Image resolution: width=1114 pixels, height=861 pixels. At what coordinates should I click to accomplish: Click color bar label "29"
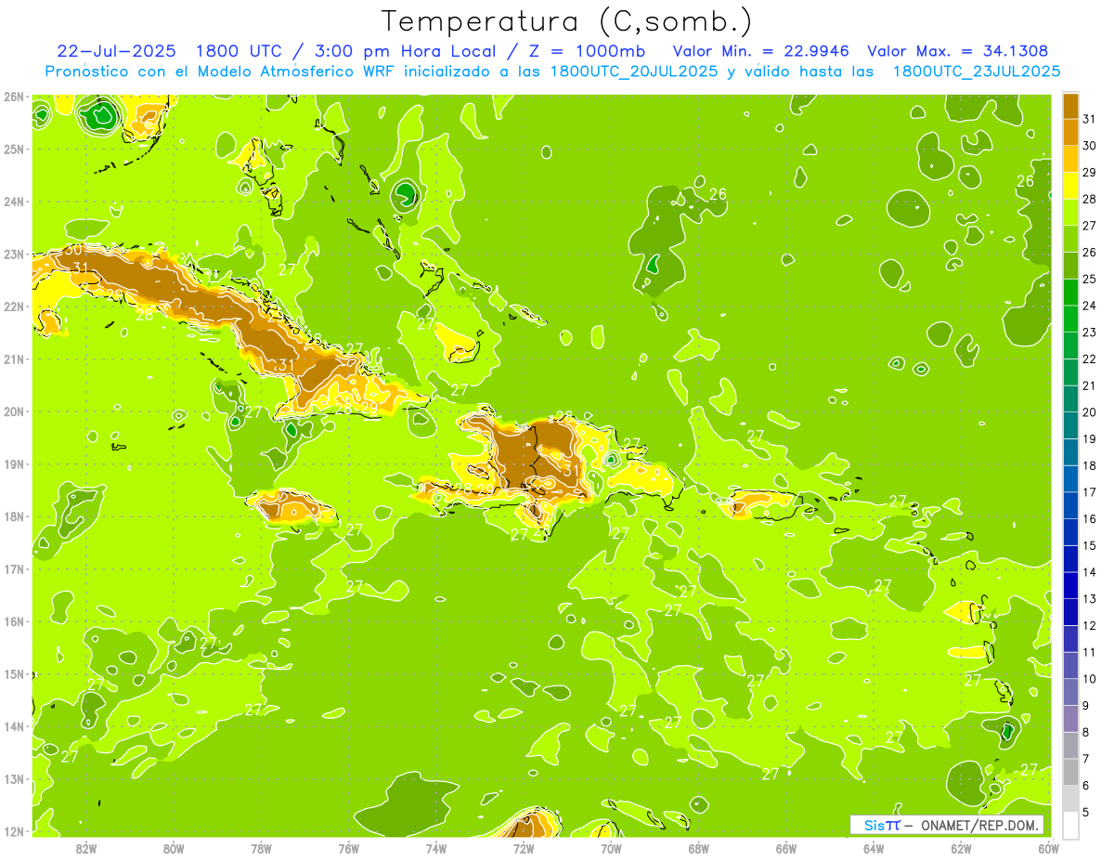pos(1090,172)
